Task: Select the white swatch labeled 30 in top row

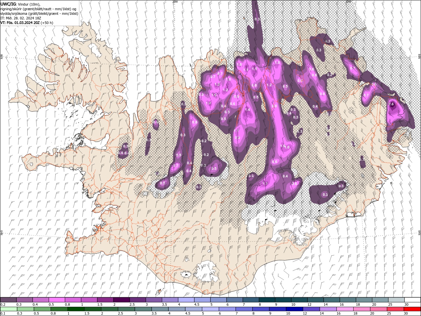Action: pyautogui.click(x=412, y=300)
